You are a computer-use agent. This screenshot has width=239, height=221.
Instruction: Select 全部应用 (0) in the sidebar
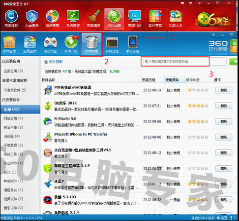click(x=13, y=71)
